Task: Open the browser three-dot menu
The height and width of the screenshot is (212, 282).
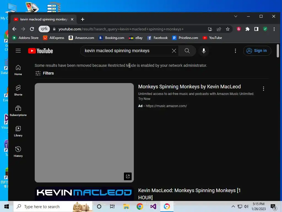Action: click(274, 29)
